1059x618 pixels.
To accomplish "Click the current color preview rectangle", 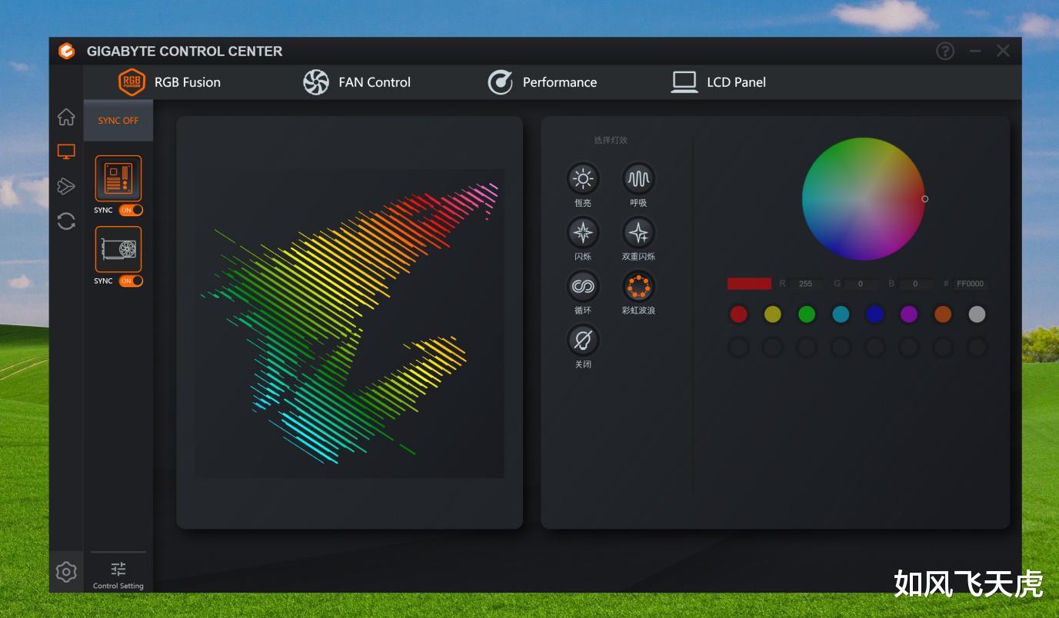I will (749, 284).
